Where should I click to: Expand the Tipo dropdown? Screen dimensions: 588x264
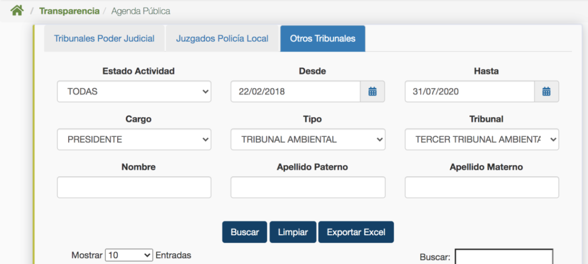pyautogui.click(x=307, y=139)
